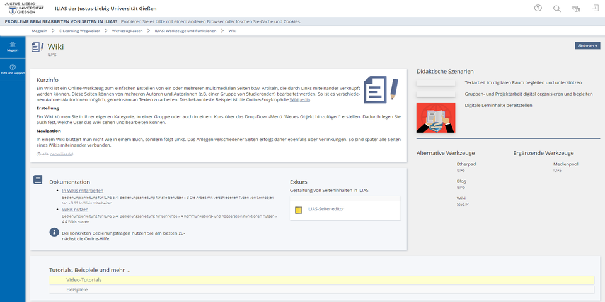Open Gruppen- und Projektarbeit digital scenario
This screenshot has height=302, width=605.
pyautogui.click(x=529, y=94)
